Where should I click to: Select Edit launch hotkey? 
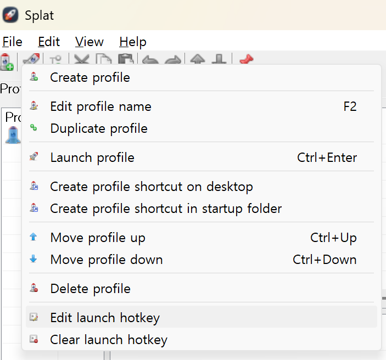click(x=202, y=318)
